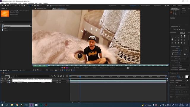Open the Окно menu
The width and height of the screenshot is (190, 107).
(40, 3)
